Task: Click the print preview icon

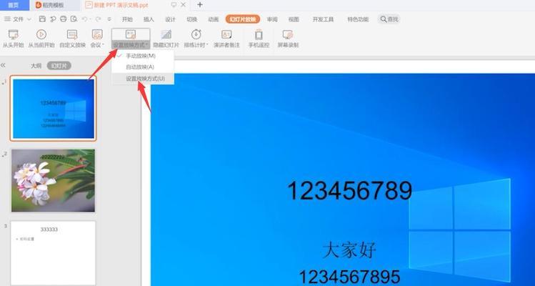Action: click(74, 19)
